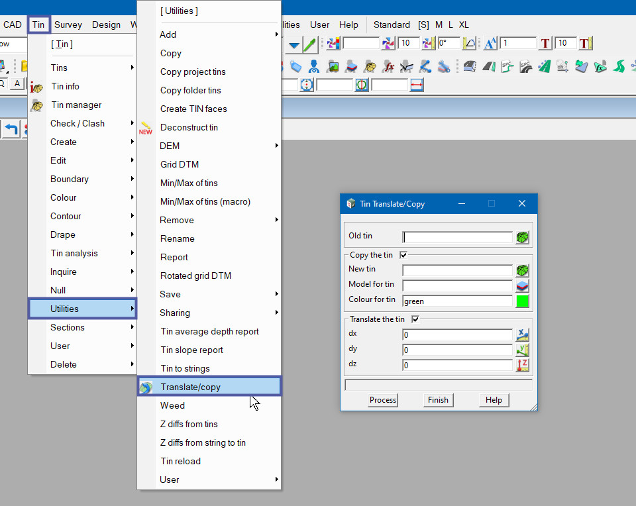
Task: Uncheck the Copy the tin checkbox
Action: [403, 255]
